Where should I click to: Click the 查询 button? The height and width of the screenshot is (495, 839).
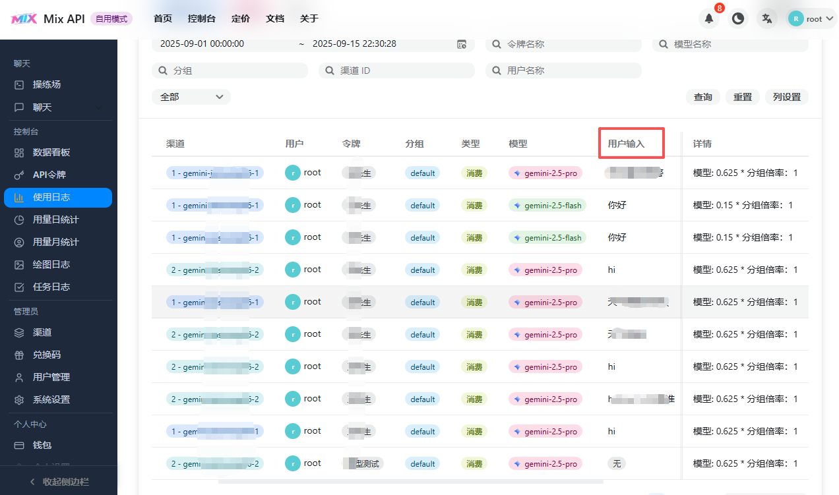(702, 97)
